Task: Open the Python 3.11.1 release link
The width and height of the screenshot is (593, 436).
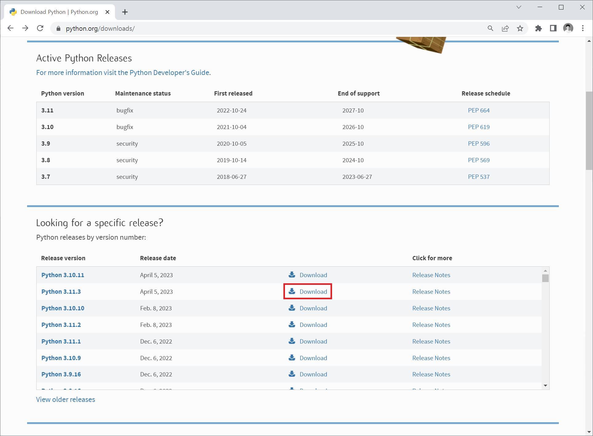Action: pos(61,341)
